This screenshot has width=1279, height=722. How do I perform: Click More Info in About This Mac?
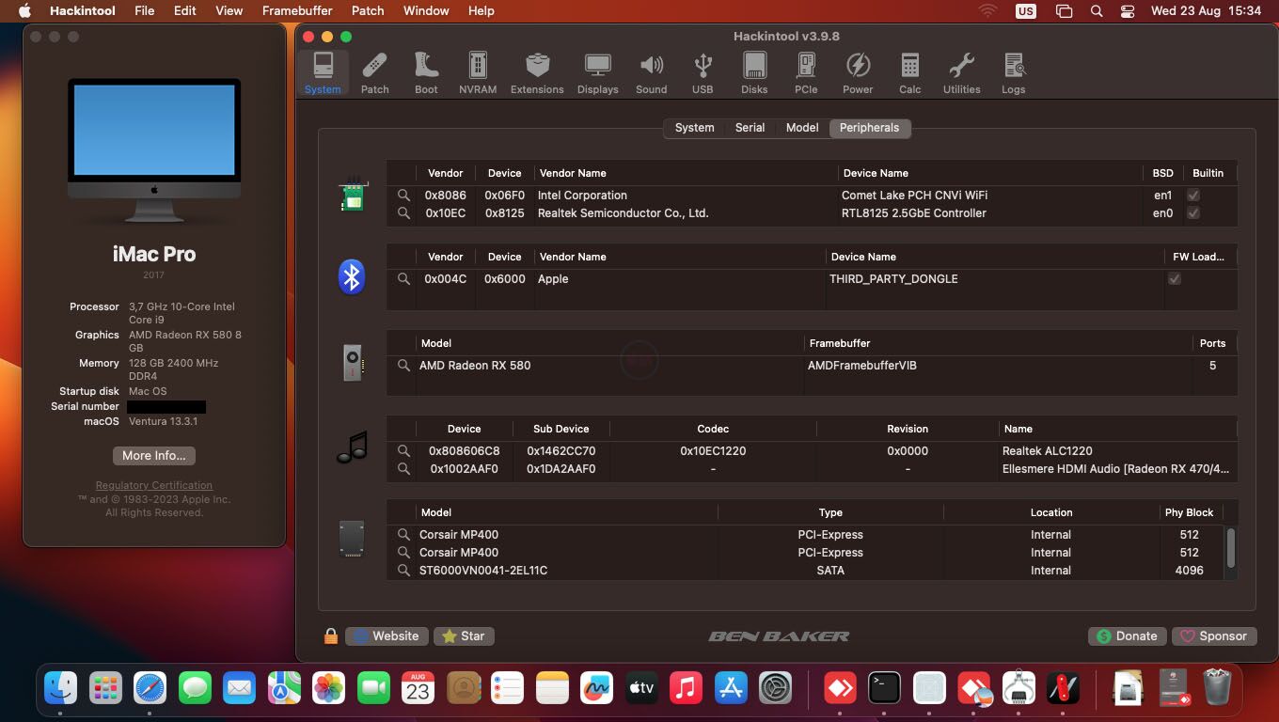tap(154, 455)
